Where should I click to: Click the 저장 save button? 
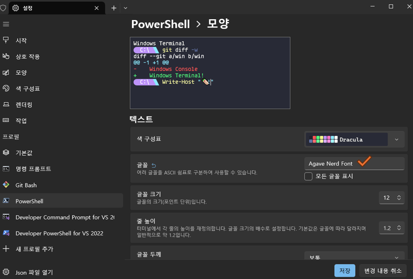(345, 271)
